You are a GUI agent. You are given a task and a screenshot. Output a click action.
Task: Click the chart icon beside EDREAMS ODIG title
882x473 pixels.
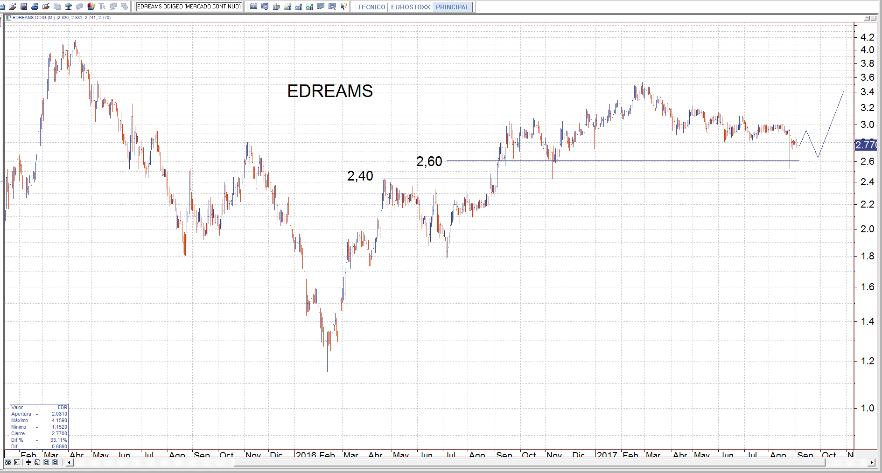click(x=8, y=18)
